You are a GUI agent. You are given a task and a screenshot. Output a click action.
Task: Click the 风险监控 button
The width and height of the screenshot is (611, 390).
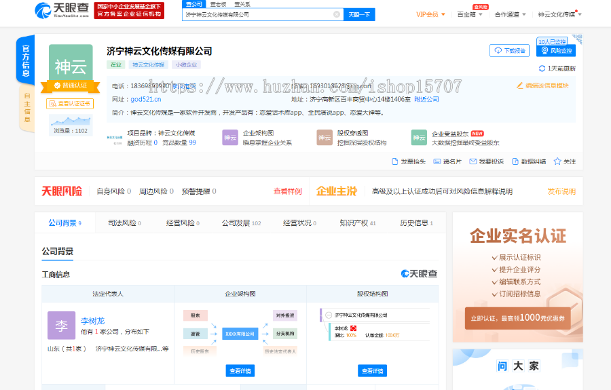[556, 51]
